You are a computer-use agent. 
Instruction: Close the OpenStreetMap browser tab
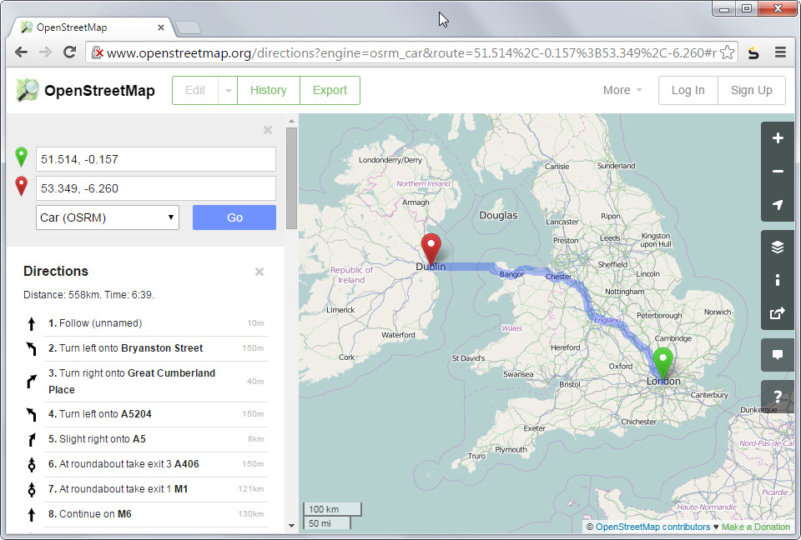click(161, 27)
